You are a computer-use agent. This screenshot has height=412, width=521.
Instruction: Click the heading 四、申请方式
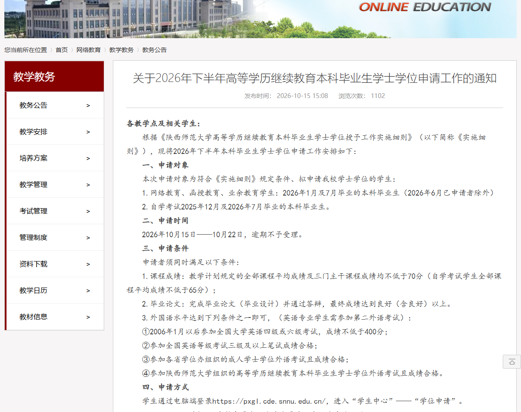165,387
